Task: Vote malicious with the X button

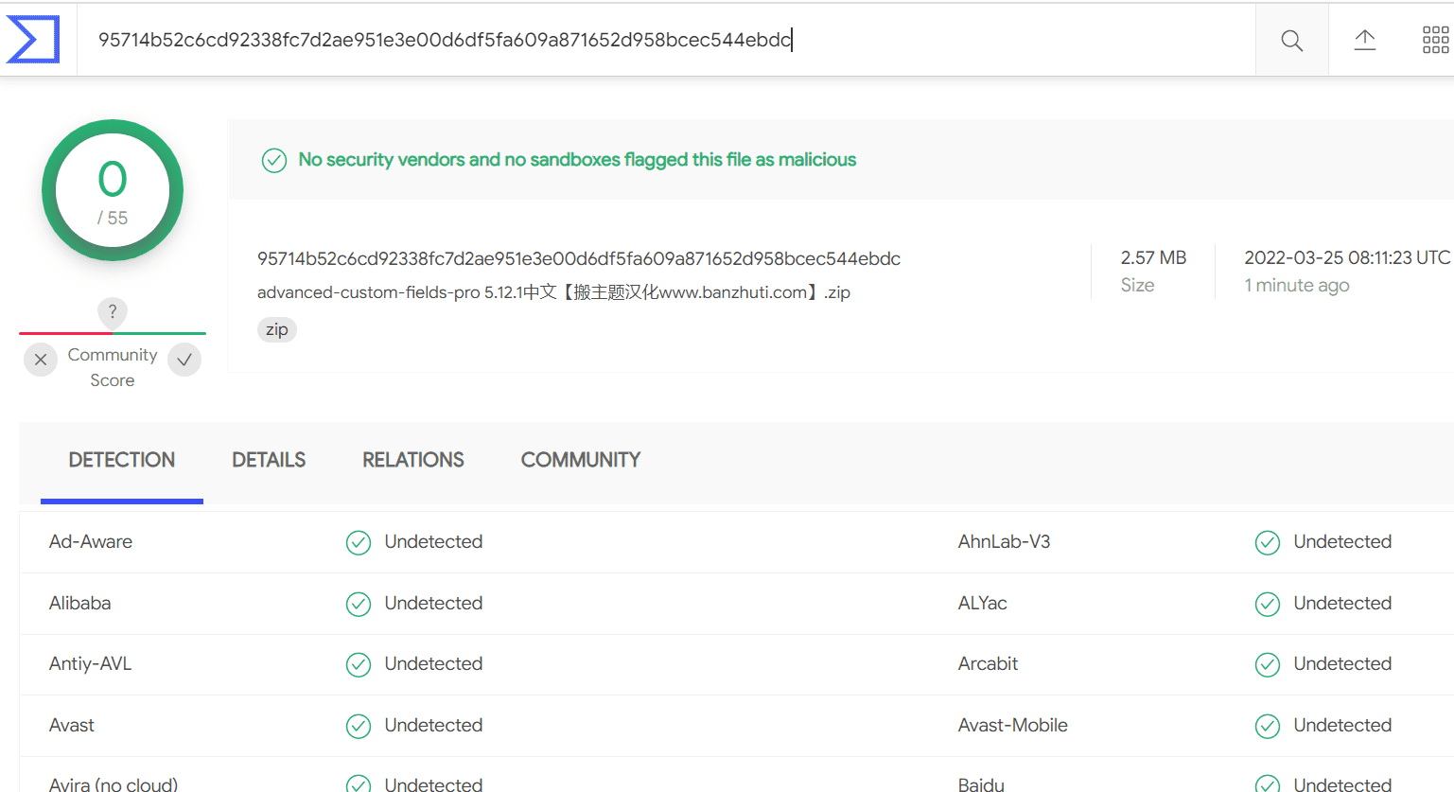Action: pos(41,360)
